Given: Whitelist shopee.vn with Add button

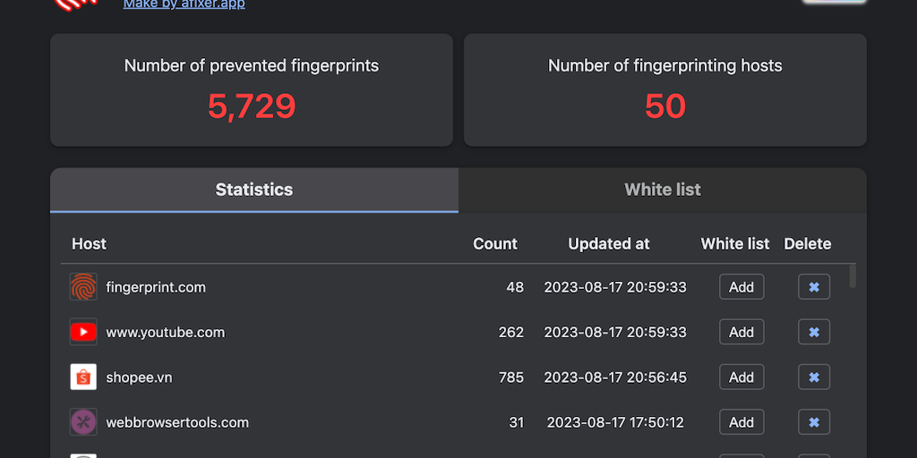Looking at the screenshot, I should pyautogui.click(x=741, y=377).
